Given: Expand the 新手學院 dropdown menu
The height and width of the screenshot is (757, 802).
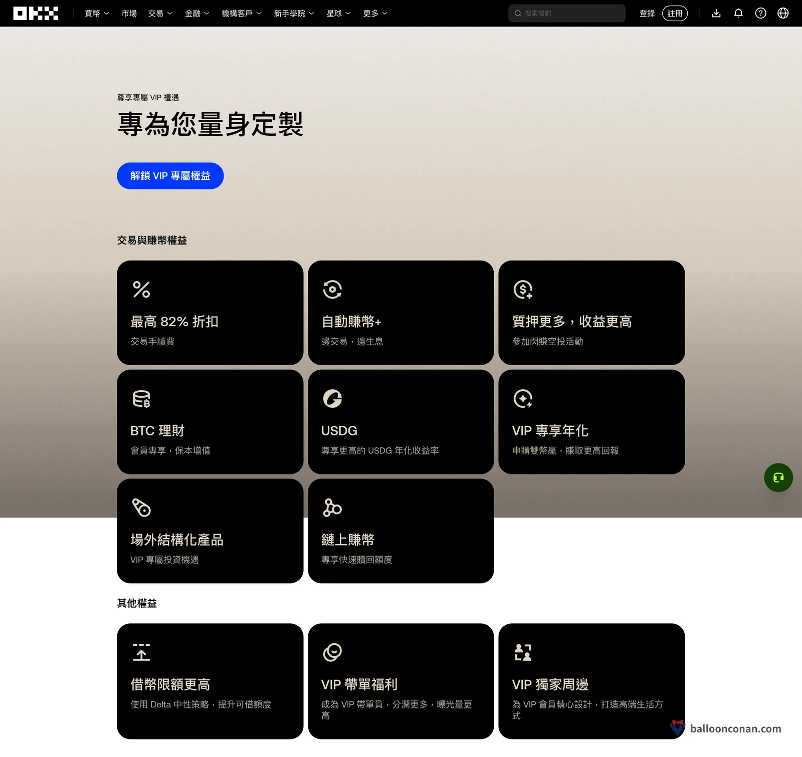Looking at the screenshot, I should pos(294,14).
